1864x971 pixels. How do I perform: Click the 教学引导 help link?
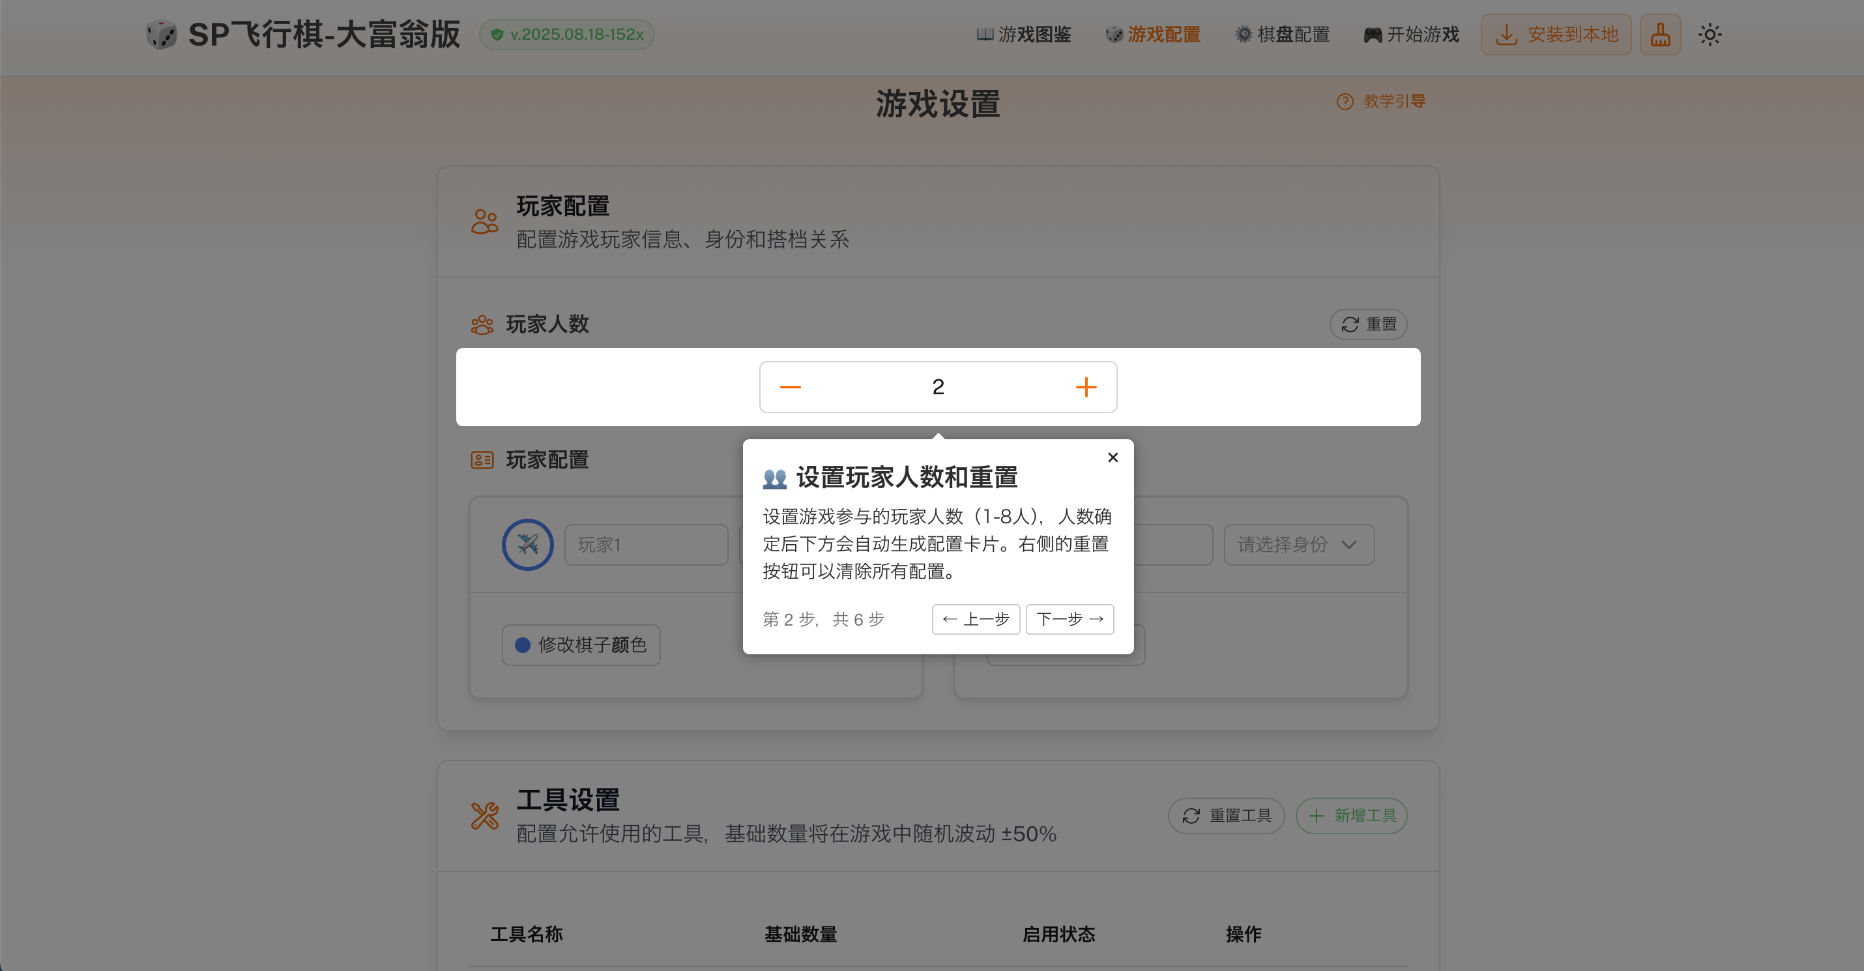[x=1381, y=101]
